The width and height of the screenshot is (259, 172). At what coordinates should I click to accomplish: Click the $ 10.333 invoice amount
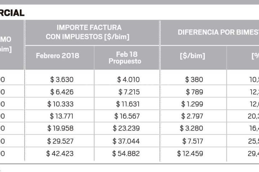(60, 104)
